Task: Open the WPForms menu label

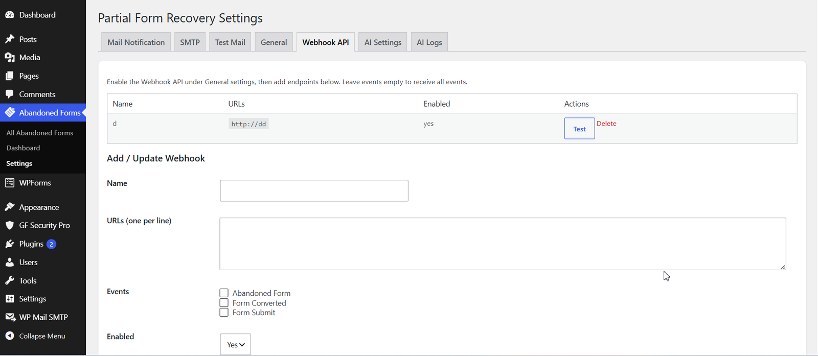Action: (35, 183)
